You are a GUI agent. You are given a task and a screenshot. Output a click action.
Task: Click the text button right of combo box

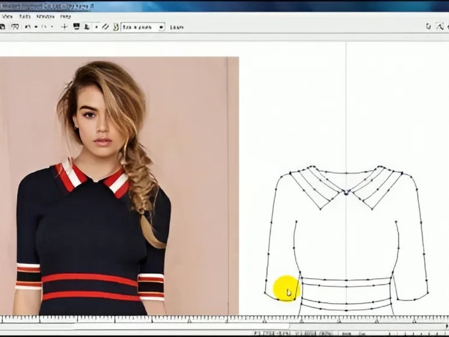tap(176, 27)
